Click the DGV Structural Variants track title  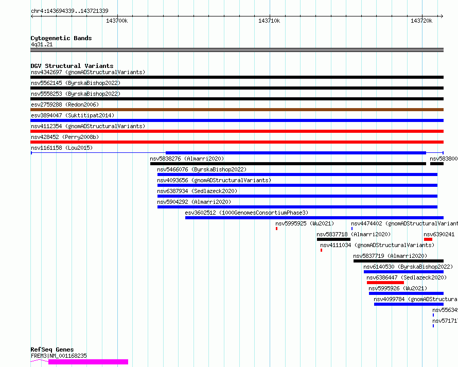click(72, 66)
